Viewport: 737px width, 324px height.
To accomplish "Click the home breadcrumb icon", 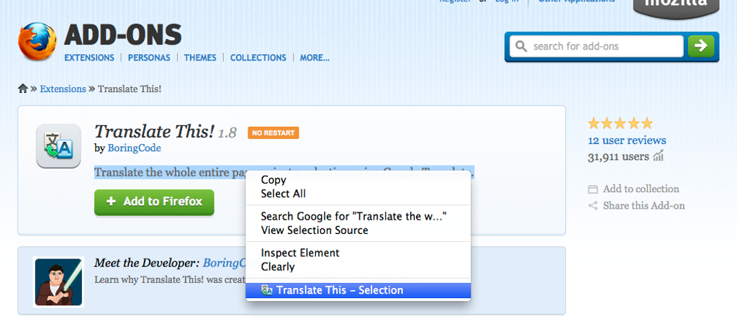I will pyautogui.click(x=23, y=89).
